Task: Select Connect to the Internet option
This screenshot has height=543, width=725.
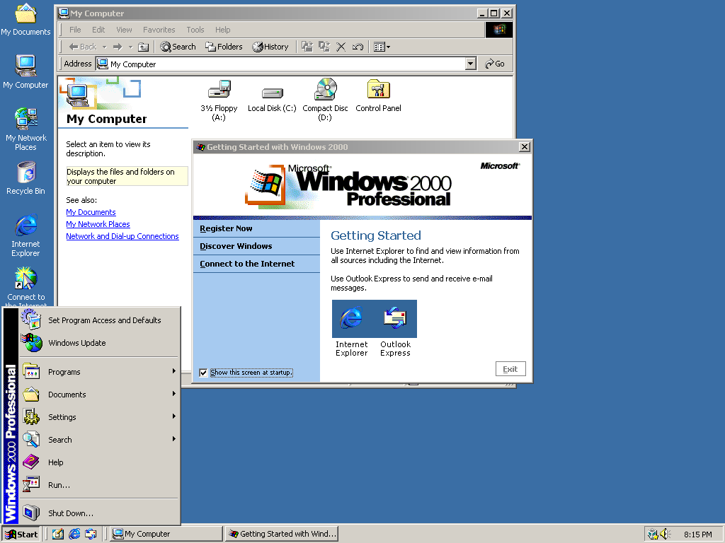Action: pos(256,264)
